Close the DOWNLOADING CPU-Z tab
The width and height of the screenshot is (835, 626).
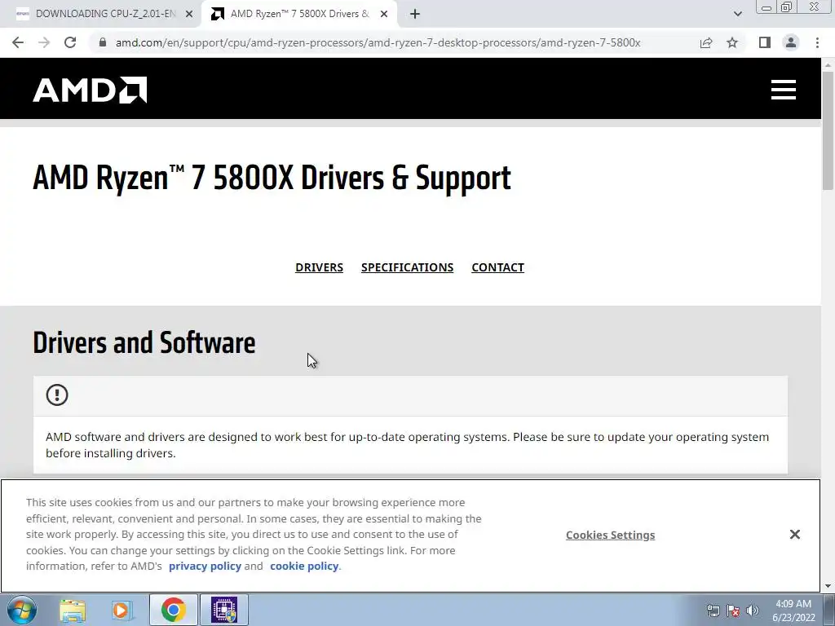pos(189,15)
